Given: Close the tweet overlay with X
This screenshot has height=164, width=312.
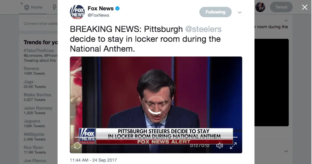Looking at the screenshot, I should click(305, 7).
